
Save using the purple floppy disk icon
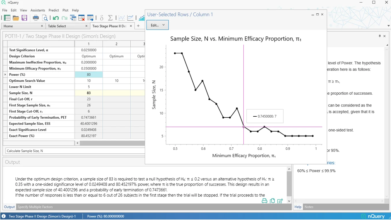tap(25, 18)
